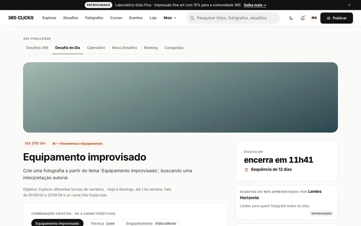View the Ranking tab
361x226 pixels.
(151, 48)
